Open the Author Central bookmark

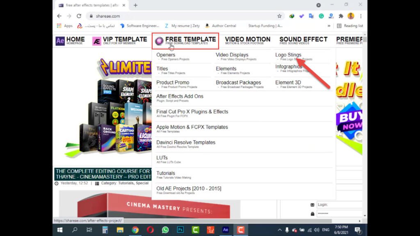(x=221, y=26)
